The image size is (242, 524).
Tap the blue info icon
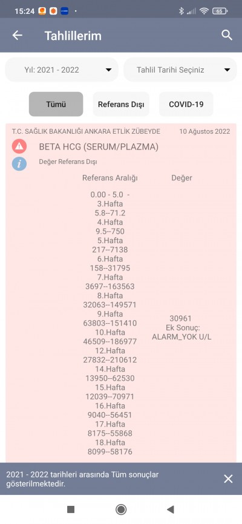tap(19, 164)
